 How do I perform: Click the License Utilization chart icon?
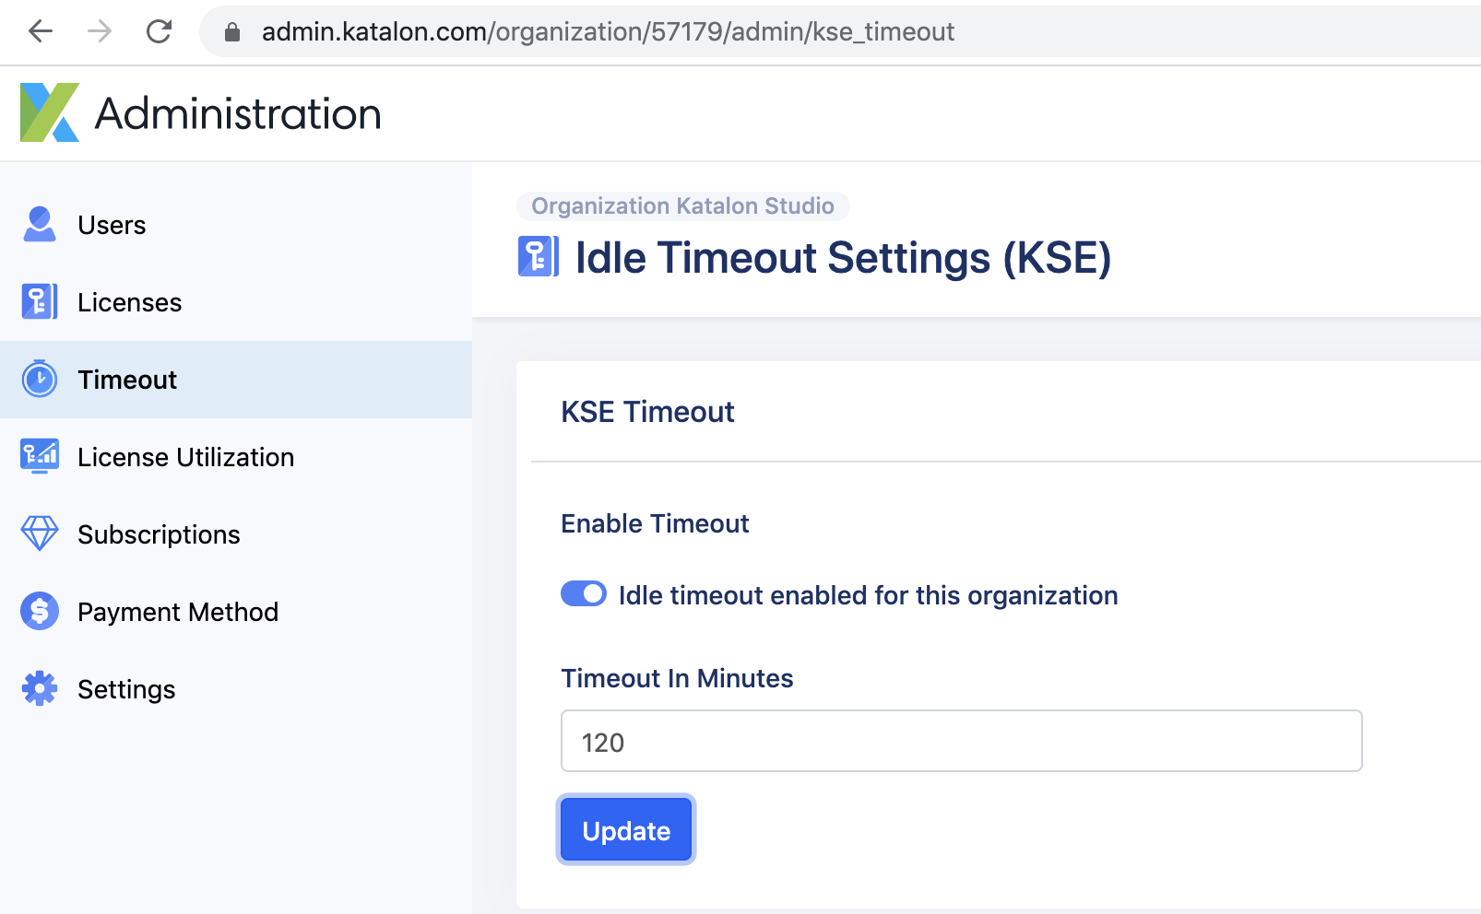point(40,456)
